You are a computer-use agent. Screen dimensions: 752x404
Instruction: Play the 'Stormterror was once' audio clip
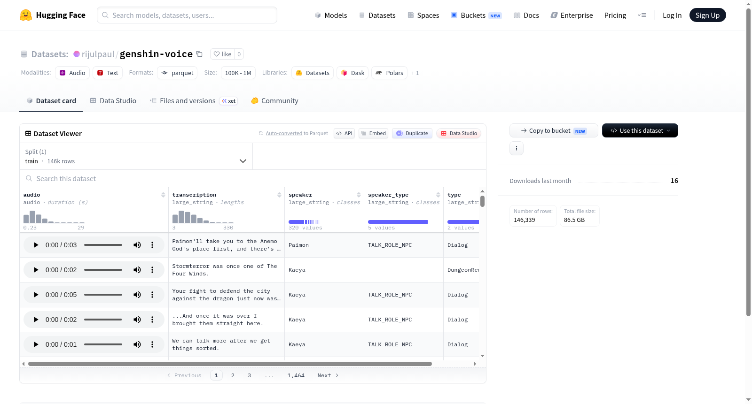tap(36, 270)
